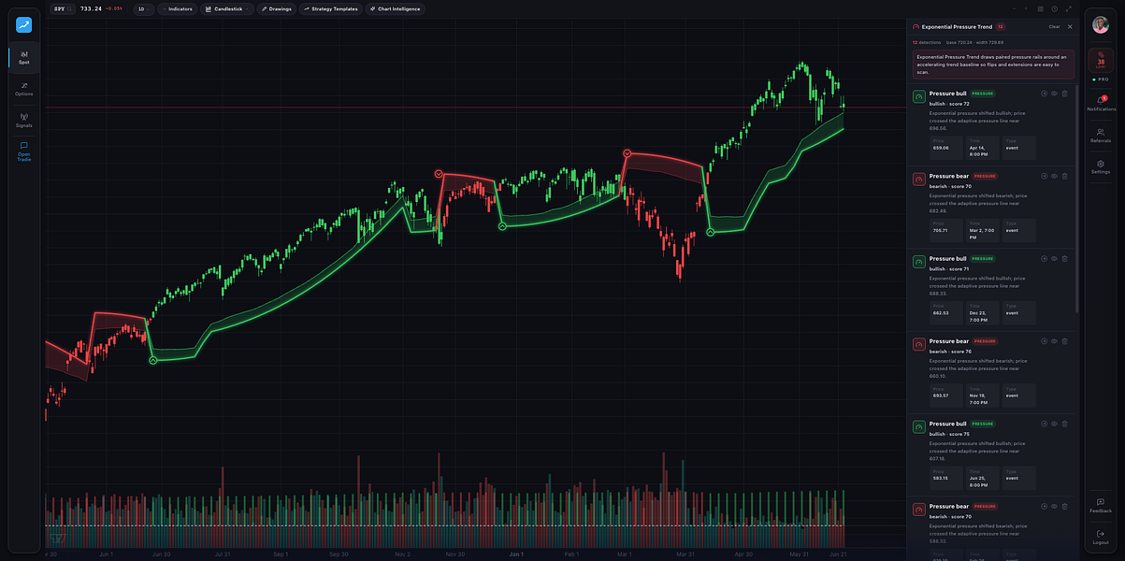Click gauge icon of score 71 Pressure bull
Image resolution: width=1125 pixels, height=561 pixels.
click(x=919, y=261)
